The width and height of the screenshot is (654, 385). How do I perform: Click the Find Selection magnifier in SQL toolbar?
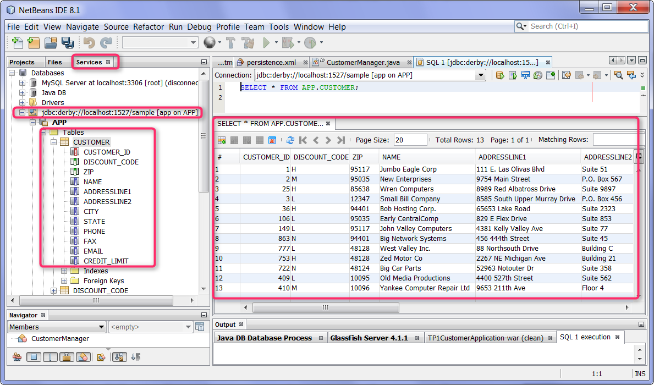pyautogui.click(x=619, y=75)
